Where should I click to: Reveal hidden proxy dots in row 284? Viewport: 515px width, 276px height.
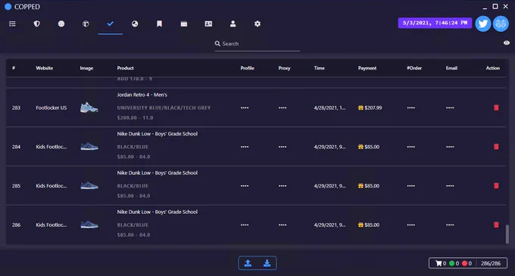(x=282, y=147)
